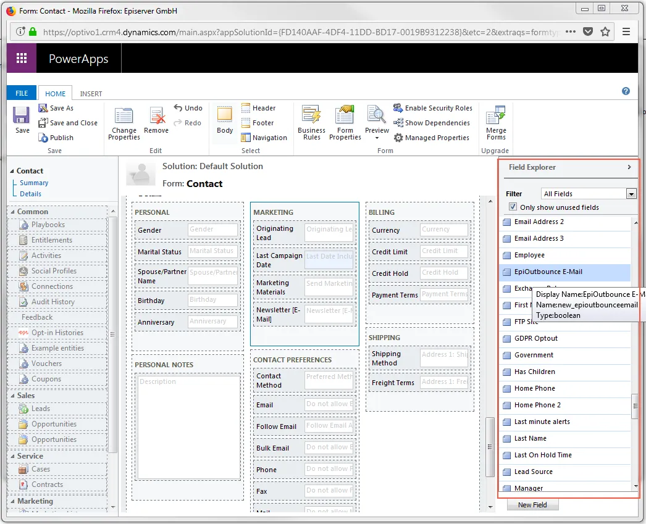The width and height of the screenshot is (646, 524).
Task: Select Opt-in Histories navigation item
Action: [x=57, y=333]
